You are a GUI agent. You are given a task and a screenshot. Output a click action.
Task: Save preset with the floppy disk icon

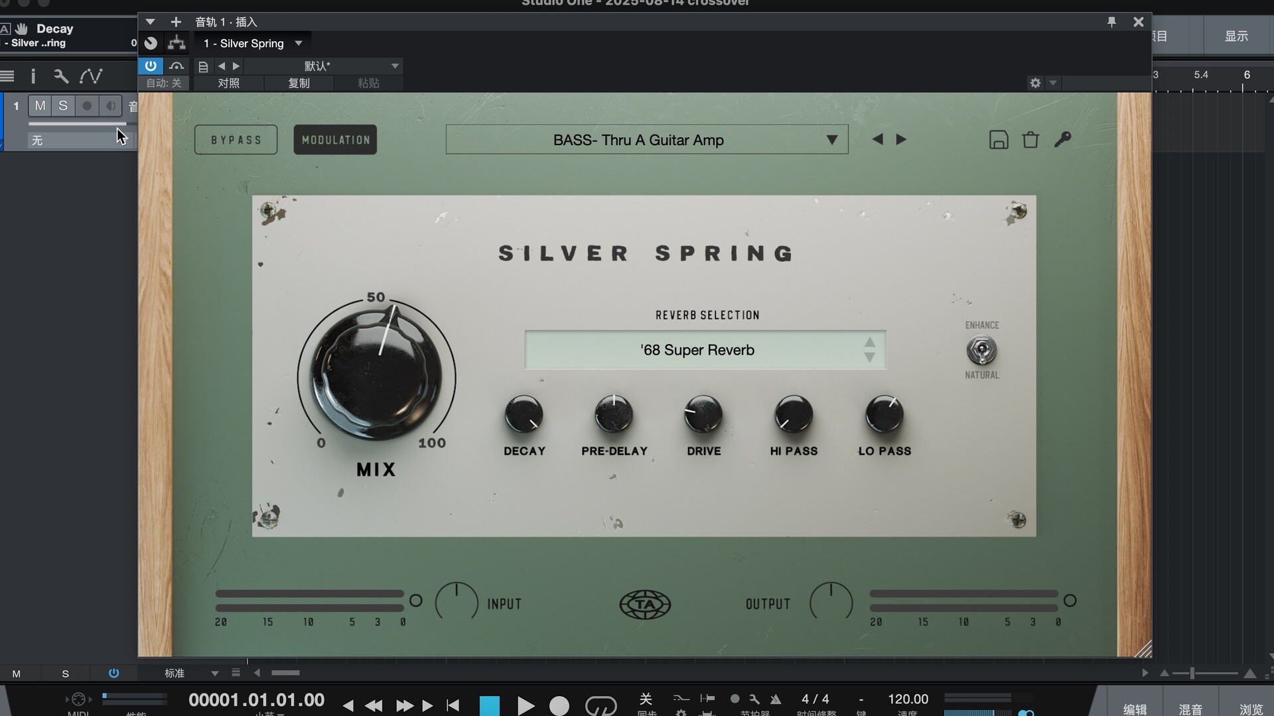(x=999, y=140)
